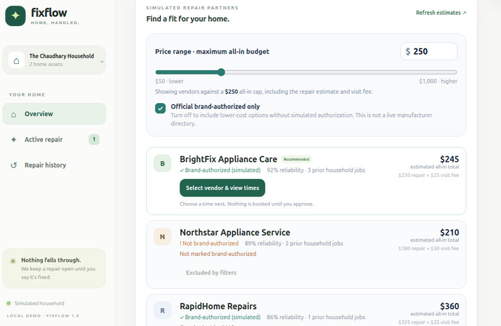Click RapidHome Repairs vendor name
This screenshot has height=326, width=501.
click(x=218, y=306)
